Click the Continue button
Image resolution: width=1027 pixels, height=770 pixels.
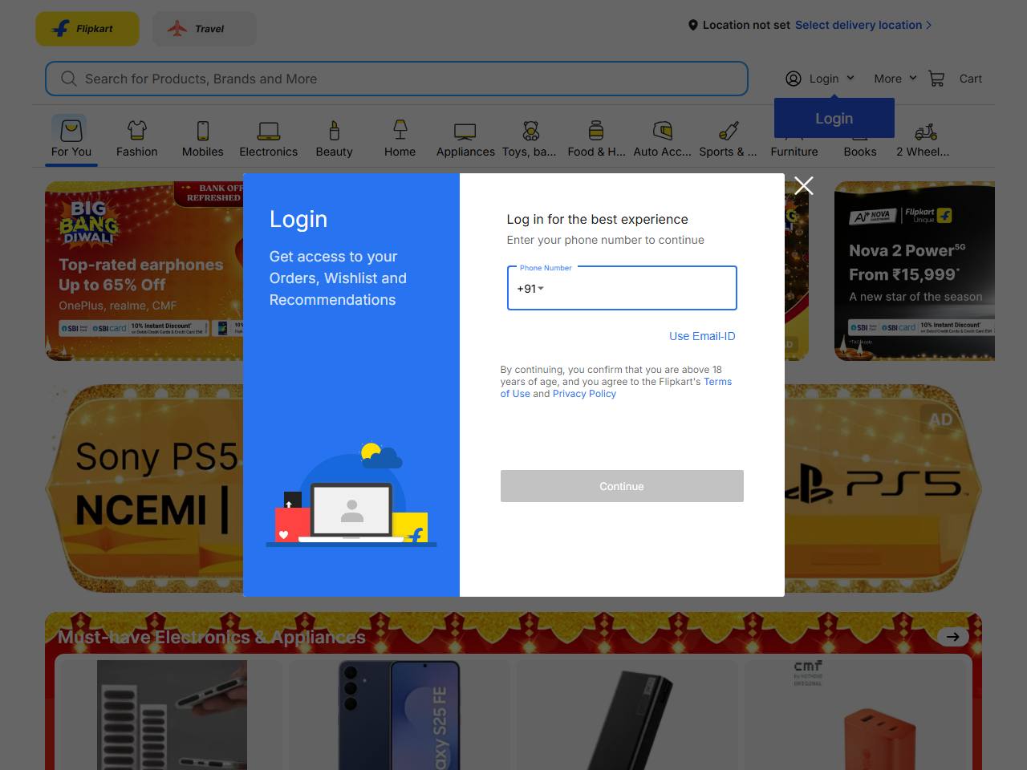(622, 486)
